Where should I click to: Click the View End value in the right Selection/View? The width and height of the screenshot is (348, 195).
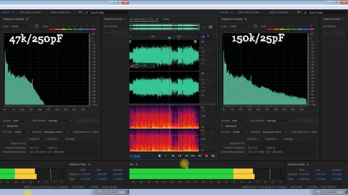pyautogui.click(x=320, y=179)
